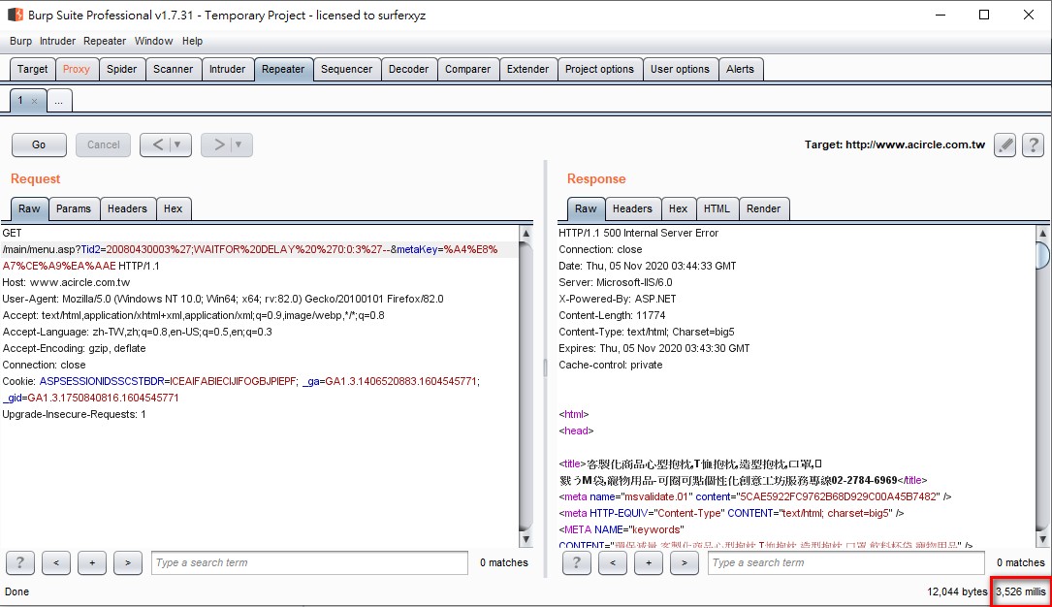Open Repeater help question-mark icon near target
1052x607 pixels.
point(1034,144)
